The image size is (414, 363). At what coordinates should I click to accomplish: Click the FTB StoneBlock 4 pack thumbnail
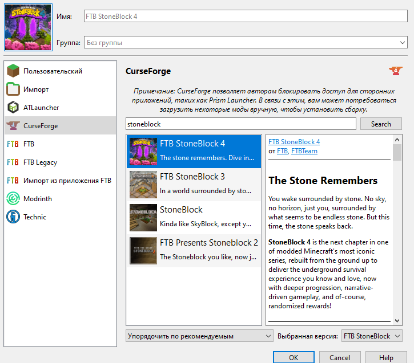[x=143, y=152]
